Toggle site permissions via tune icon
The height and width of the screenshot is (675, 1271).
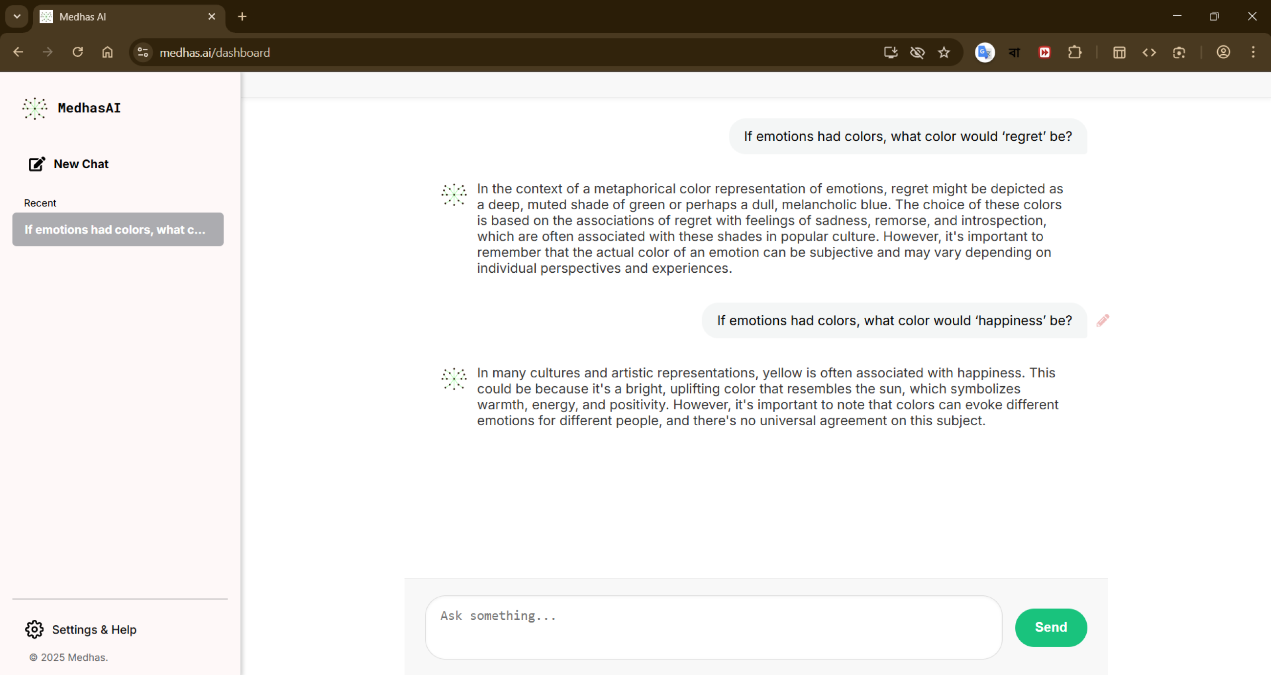(x=143, y=52)
